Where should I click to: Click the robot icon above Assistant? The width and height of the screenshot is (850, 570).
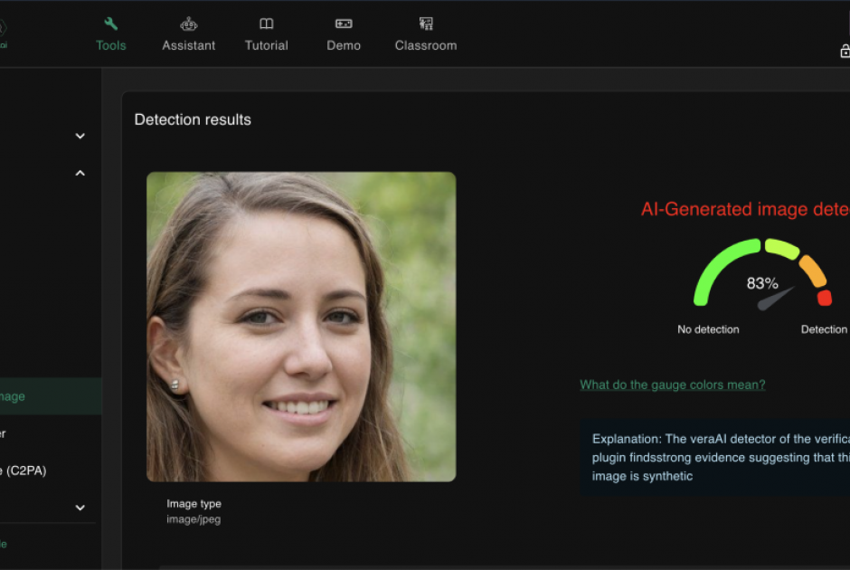pyautogui.click(x=188, y=24)
